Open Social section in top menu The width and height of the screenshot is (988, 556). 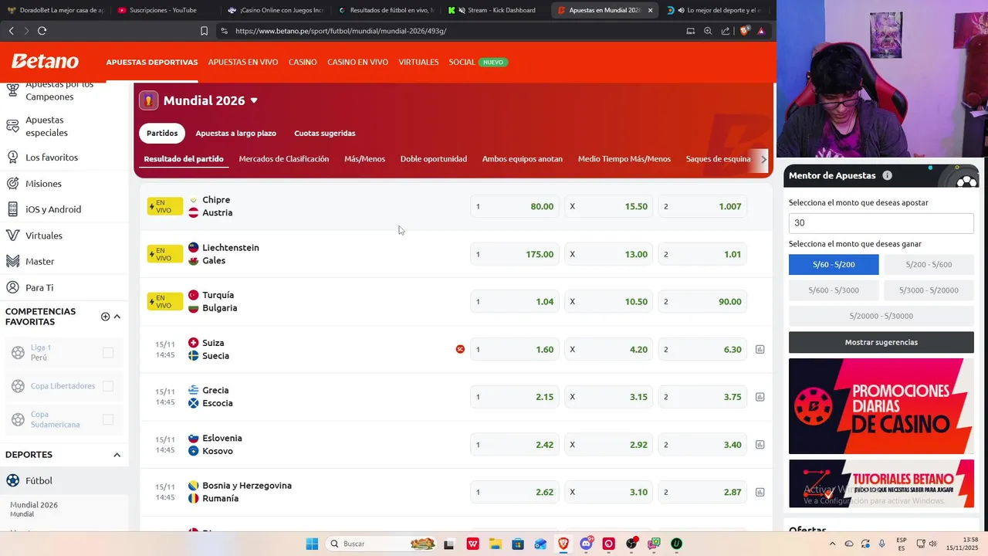[462, 62]
